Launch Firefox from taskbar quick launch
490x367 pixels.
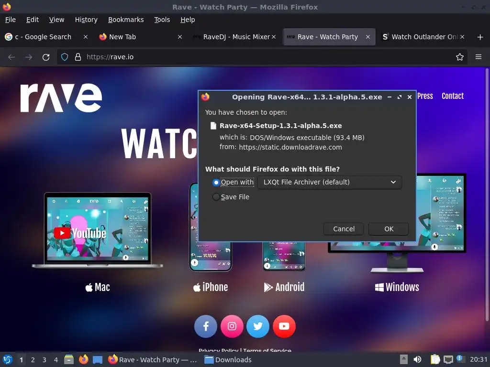click(83, 360)
